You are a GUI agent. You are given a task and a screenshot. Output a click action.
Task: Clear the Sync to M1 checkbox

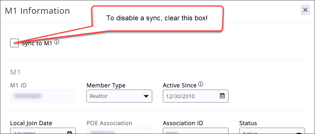coord(14,43)
